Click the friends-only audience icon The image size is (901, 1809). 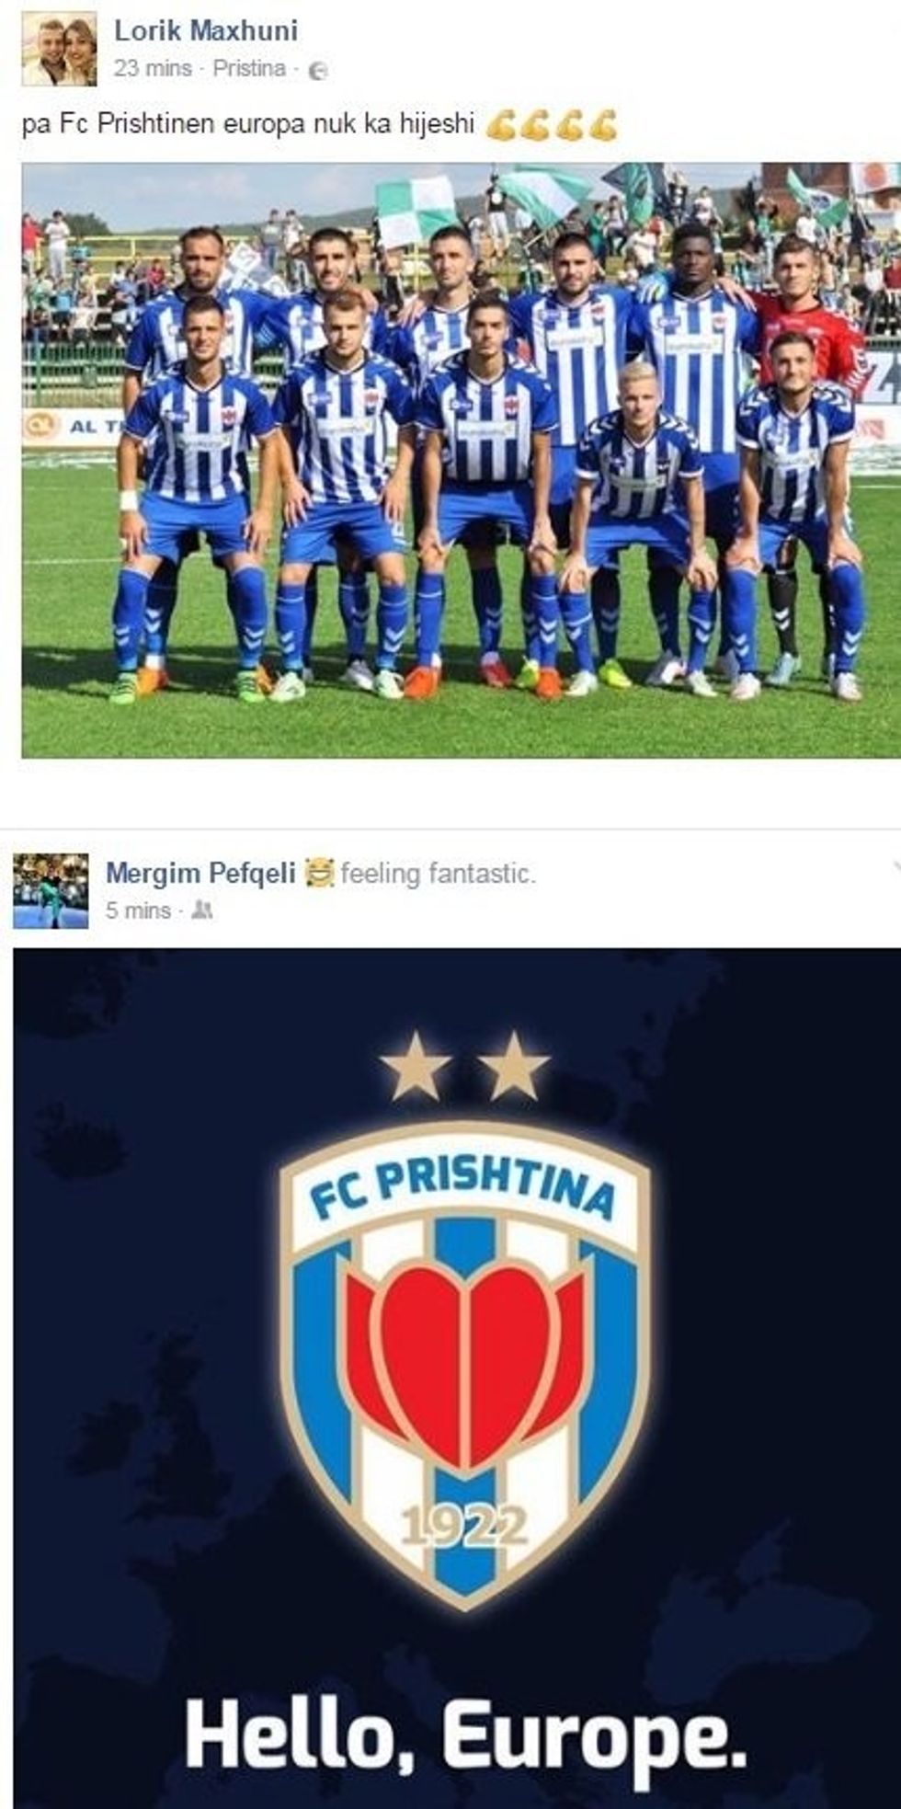[204, 910]
